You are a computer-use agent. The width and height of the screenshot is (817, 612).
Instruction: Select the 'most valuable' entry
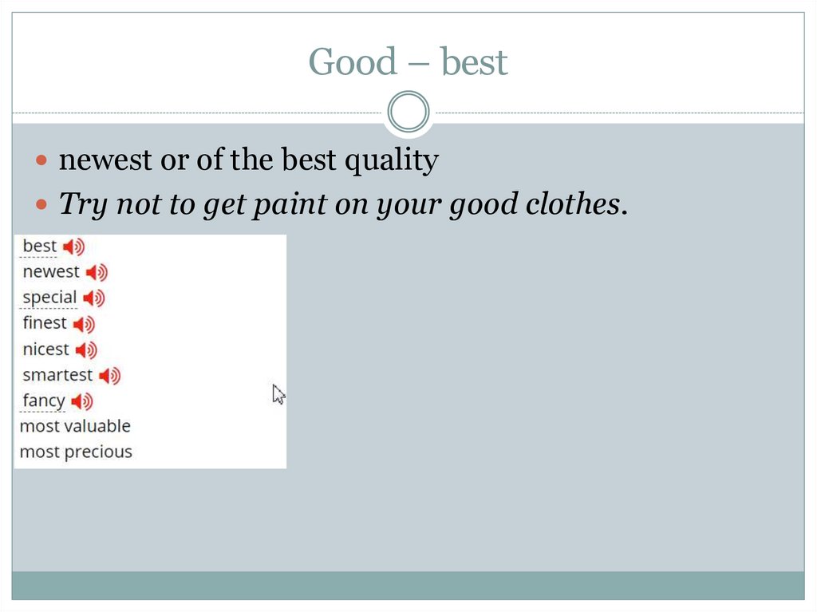point(75,426)
